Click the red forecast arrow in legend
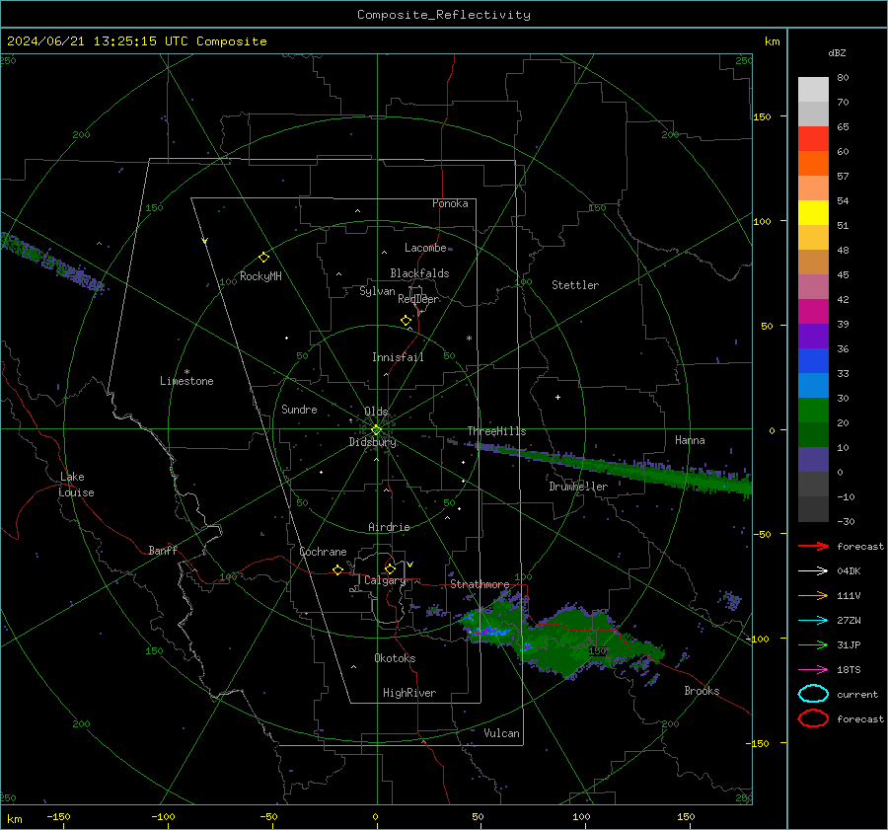Image resolution: width=888 pixels, height=830 pixels. click(813, 546)
